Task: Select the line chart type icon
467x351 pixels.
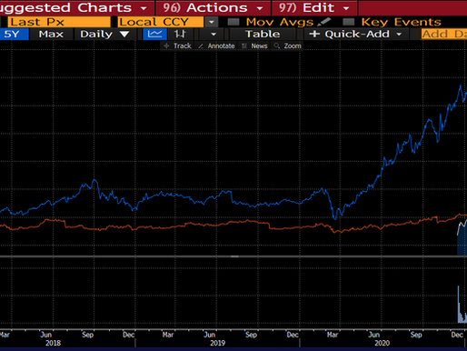Action: (x=154, y=34)
